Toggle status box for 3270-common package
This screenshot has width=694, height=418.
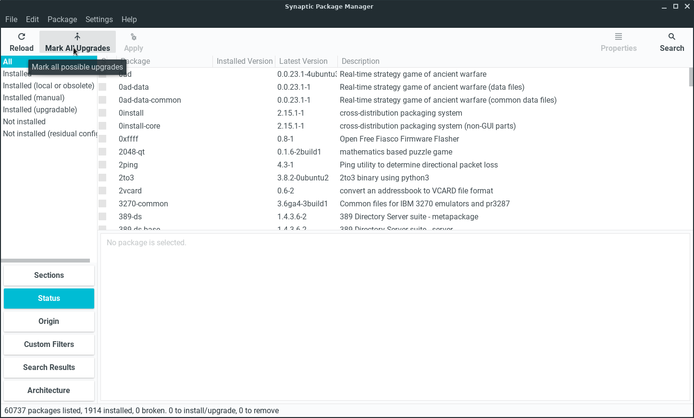(102, 203)
